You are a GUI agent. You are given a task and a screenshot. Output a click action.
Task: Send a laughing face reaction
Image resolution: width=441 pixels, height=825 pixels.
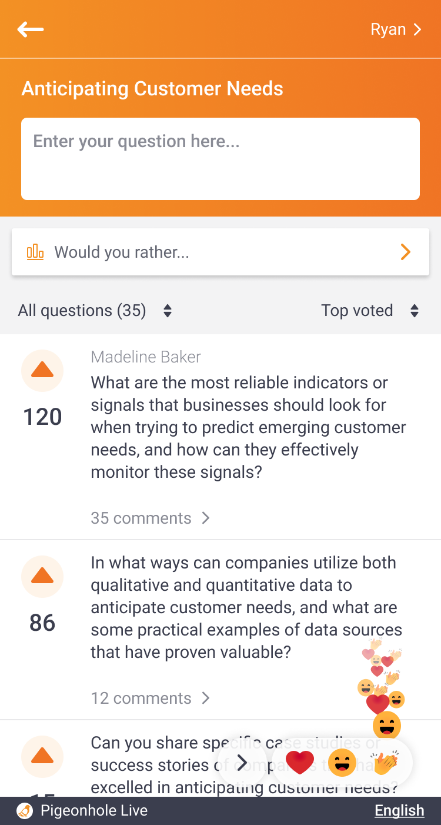pyautogui.click(x=342, y=763)
